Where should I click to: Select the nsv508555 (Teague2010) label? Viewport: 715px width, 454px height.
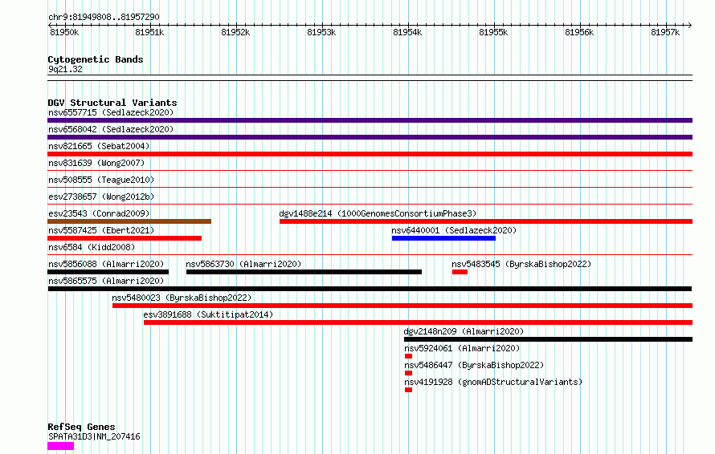click(101, 180)
